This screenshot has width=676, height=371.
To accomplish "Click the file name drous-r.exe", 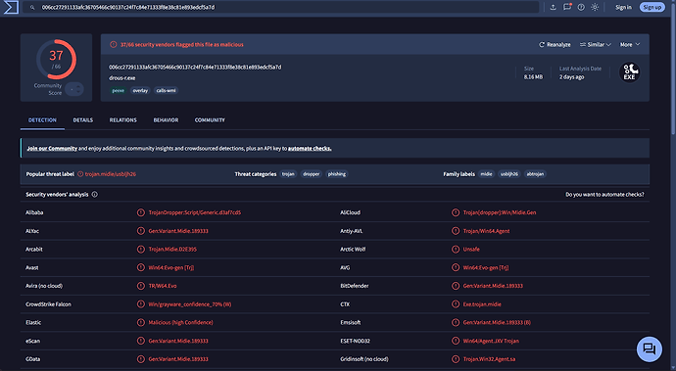I will coord(122,78).
